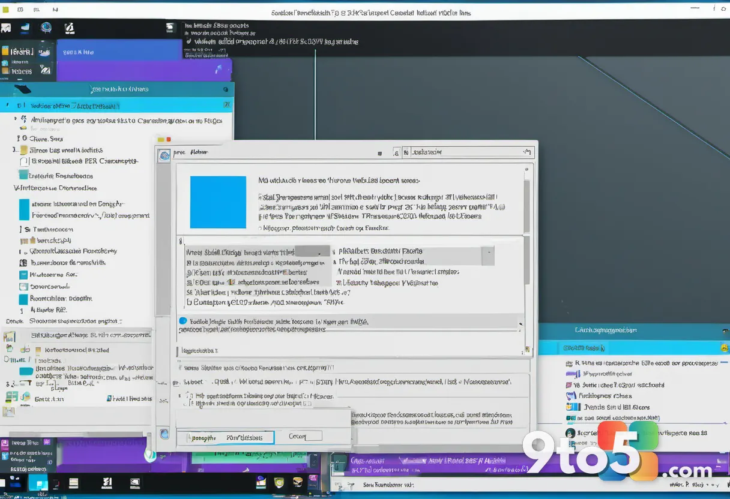Click the dark shape icon in the left window's title bar
Image resolution: width=730 pixels, height=499 pixels.
[x=23, y=89]
